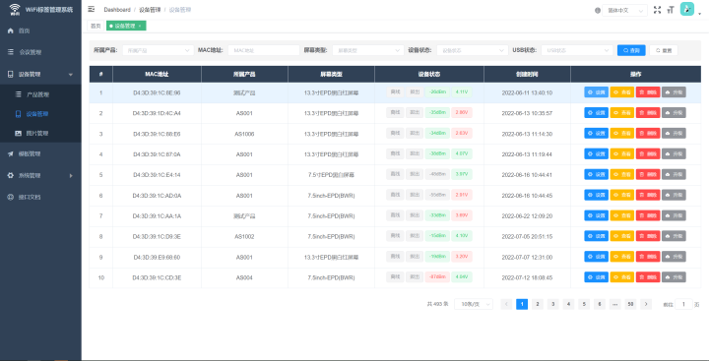Click the WiFi logo in the sidebar header
The height and width of the screenshot is (361, 709).
(15, 10)
